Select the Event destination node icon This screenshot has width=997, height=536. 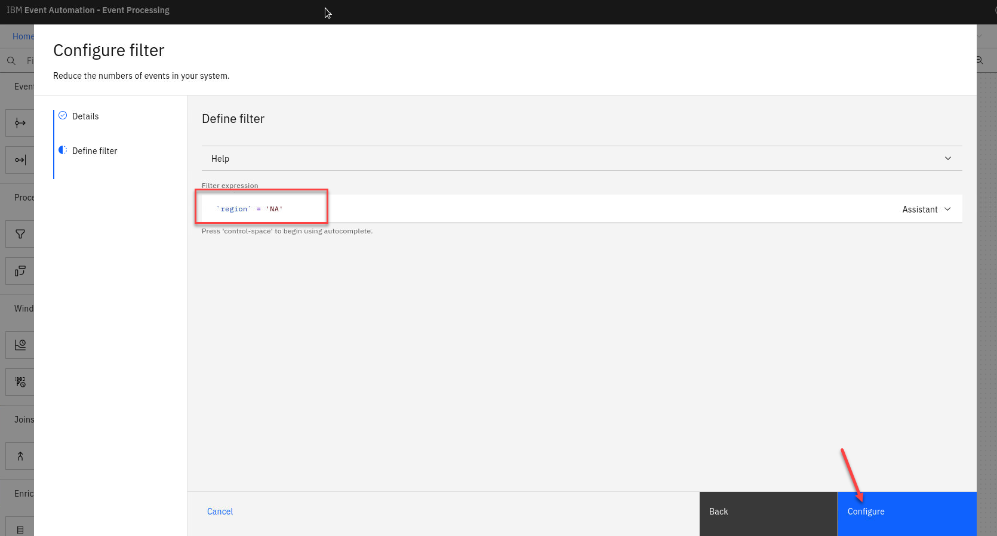click(x=20, y=160)
